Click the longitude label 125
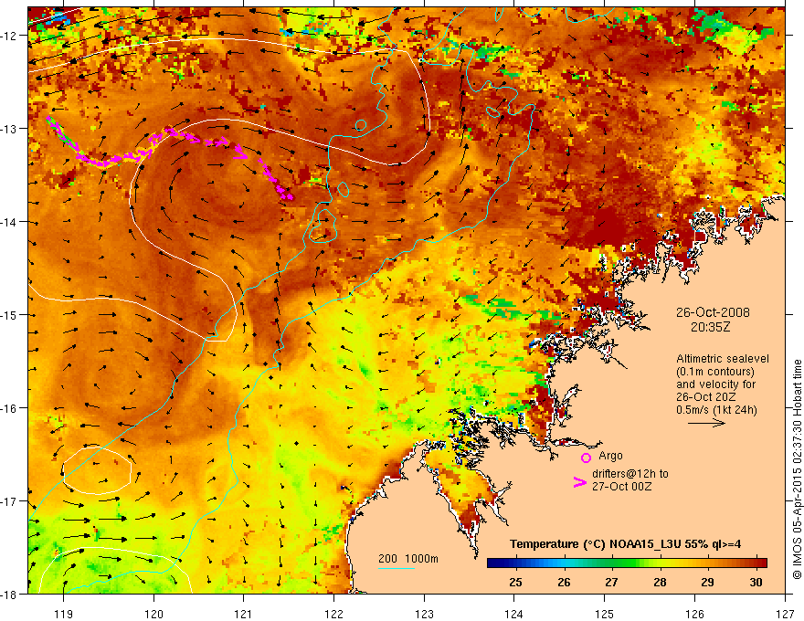This screenshot has width=804, height=621. (x=605, y=614)
